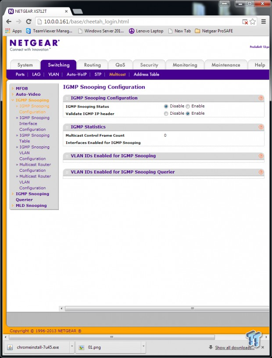Viewport: 272px width, 358px height.
Task: Click Show all downloads link
Action: coord(235,347)
